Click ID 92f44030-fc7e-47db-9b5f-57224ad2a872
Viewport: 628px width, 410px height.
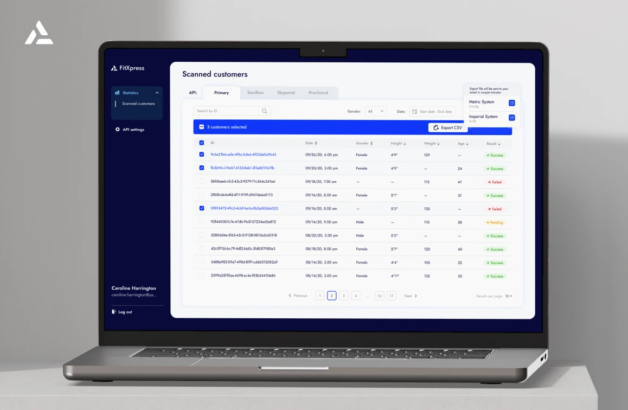243,222
